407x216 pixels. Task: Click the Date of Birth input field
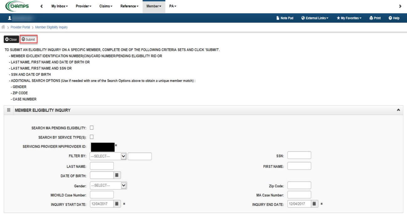pyautogui.click(x=102, y=175)
